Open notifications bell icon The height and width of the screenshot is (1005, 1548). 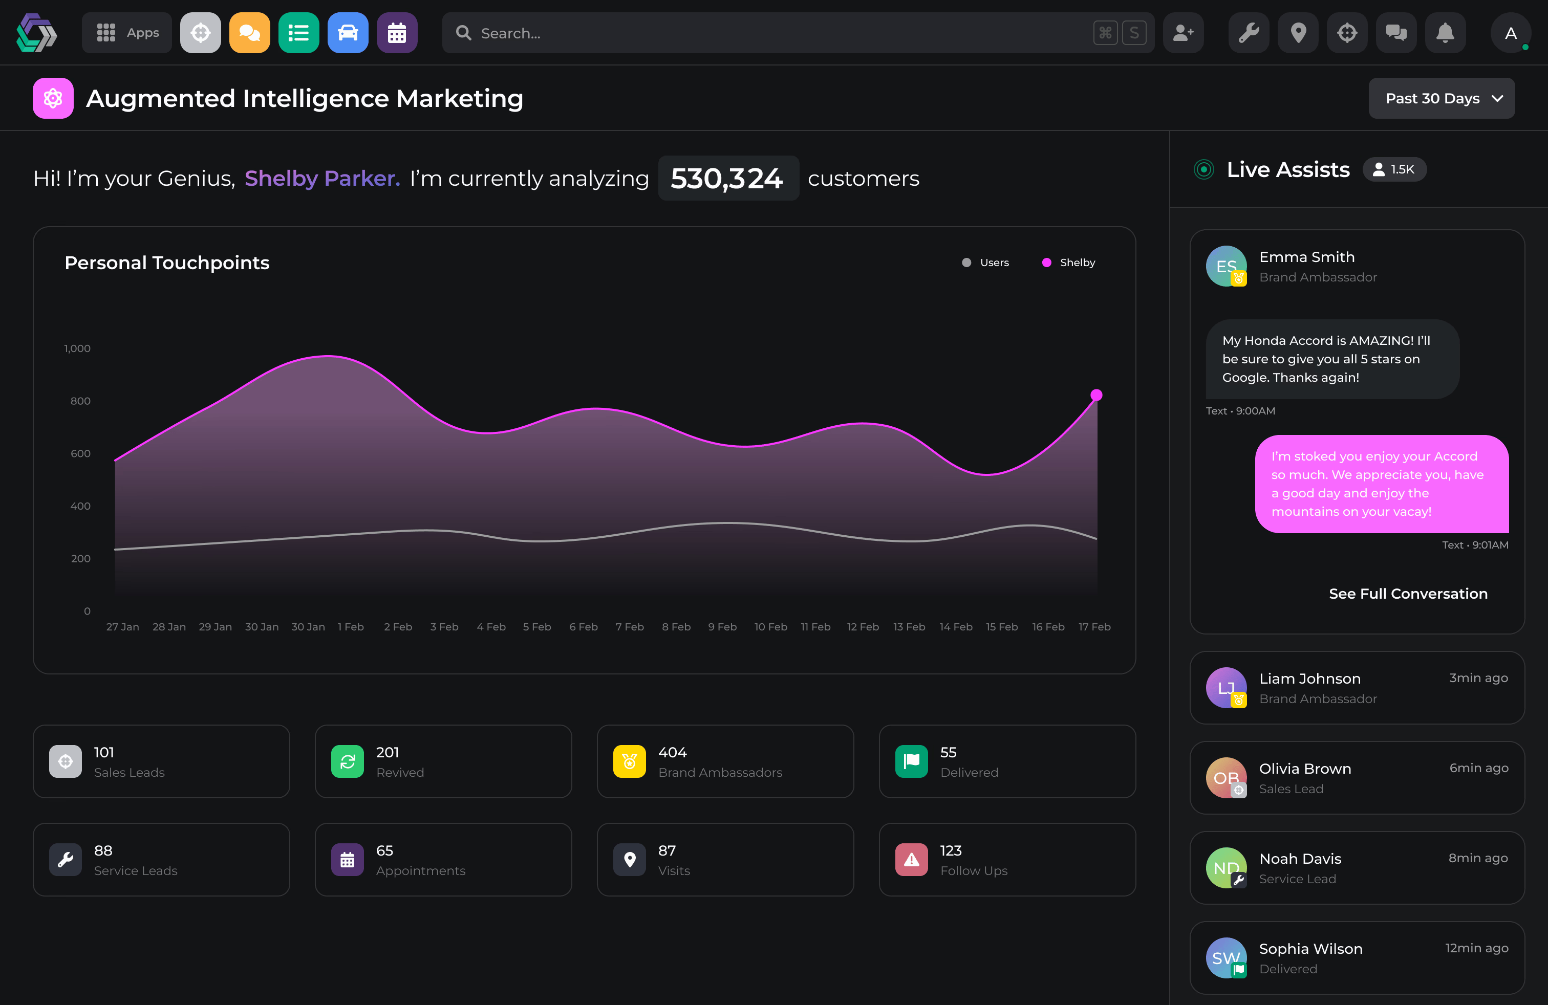tap(1445, 33)
